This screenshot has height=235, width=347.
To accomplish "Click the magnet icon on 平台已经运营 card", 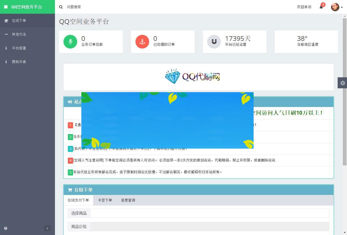I will click(x=214, y=41).
